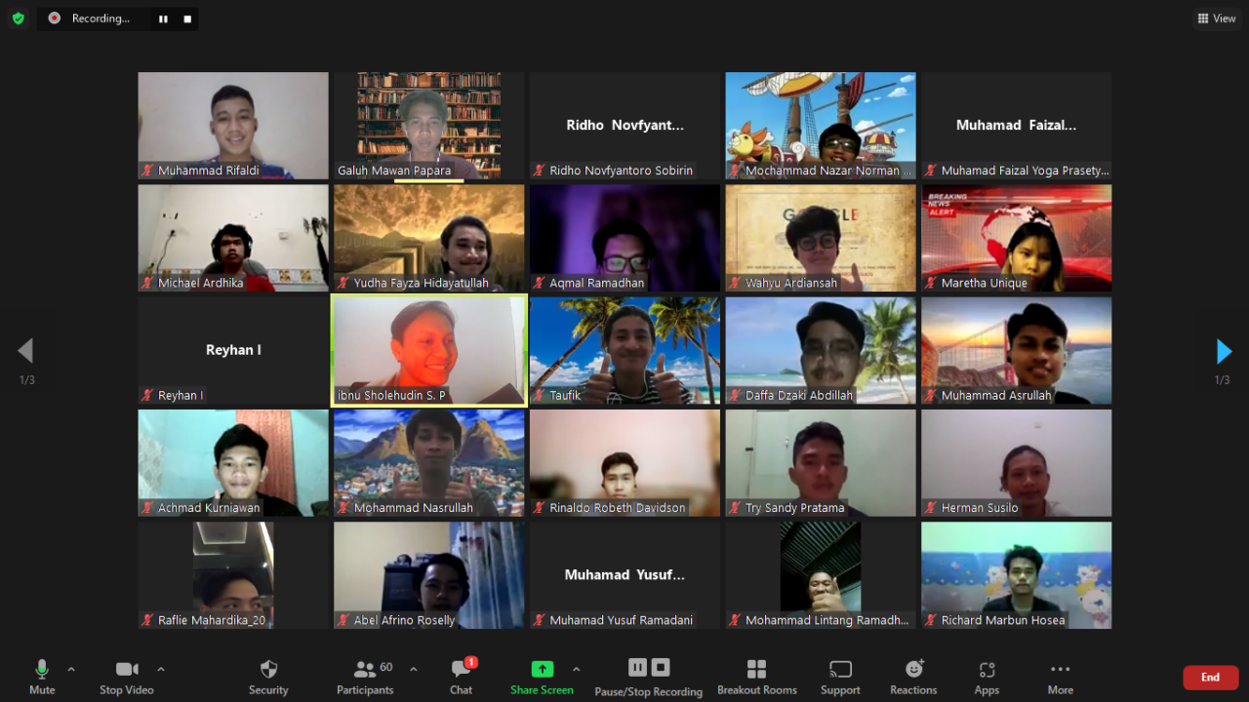Viewport: 1249px width, 702px height.
Task: Click the red End button
Action: click(1210, 678)
